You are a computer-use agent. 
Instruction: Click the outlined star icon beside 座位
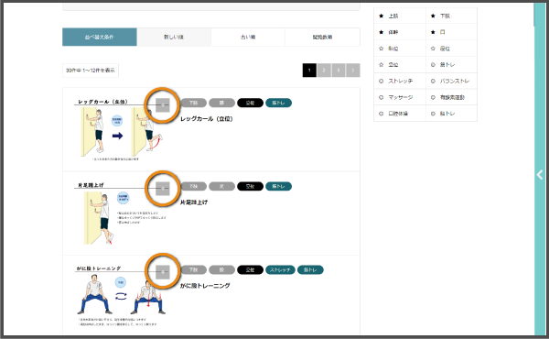click(x=433, y=49)
